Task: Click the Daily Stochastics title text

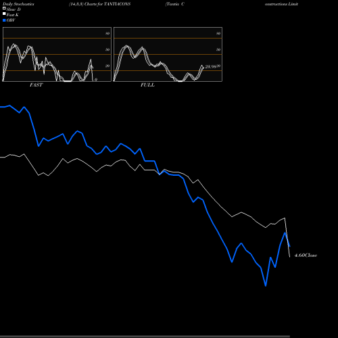Action: tap(18, 4)
